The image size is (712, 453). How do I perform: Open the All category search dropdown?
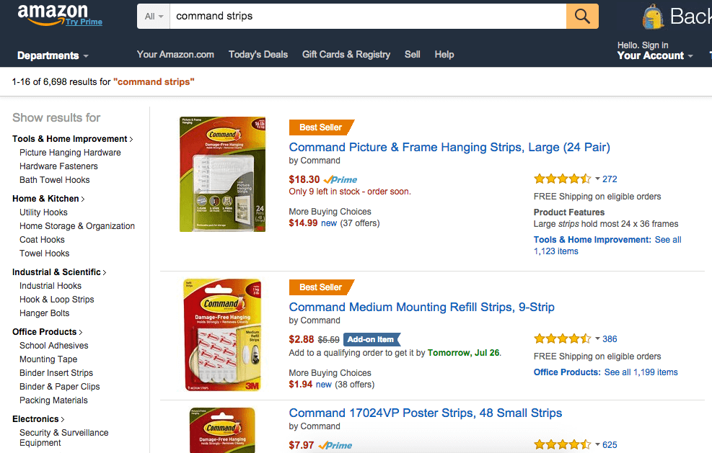pos(154,17)
